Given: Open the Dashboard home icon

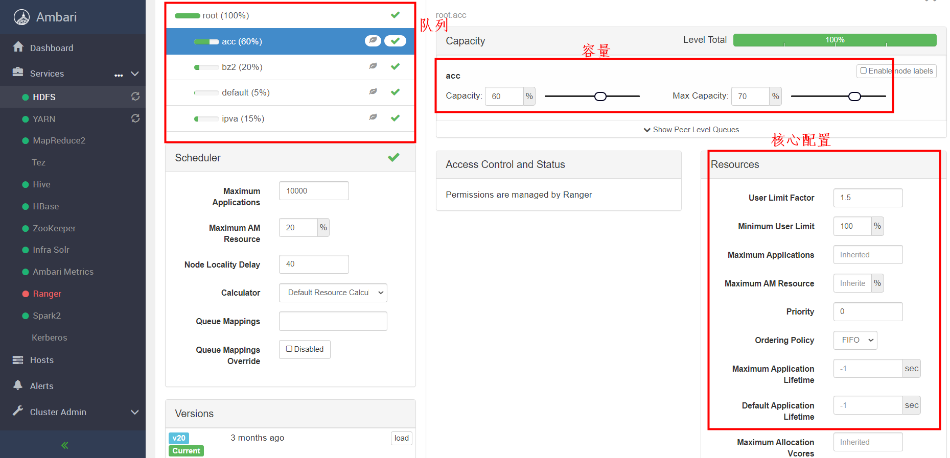Looking at the screenshot, I should pyautogui.click(x=18, y=47).
